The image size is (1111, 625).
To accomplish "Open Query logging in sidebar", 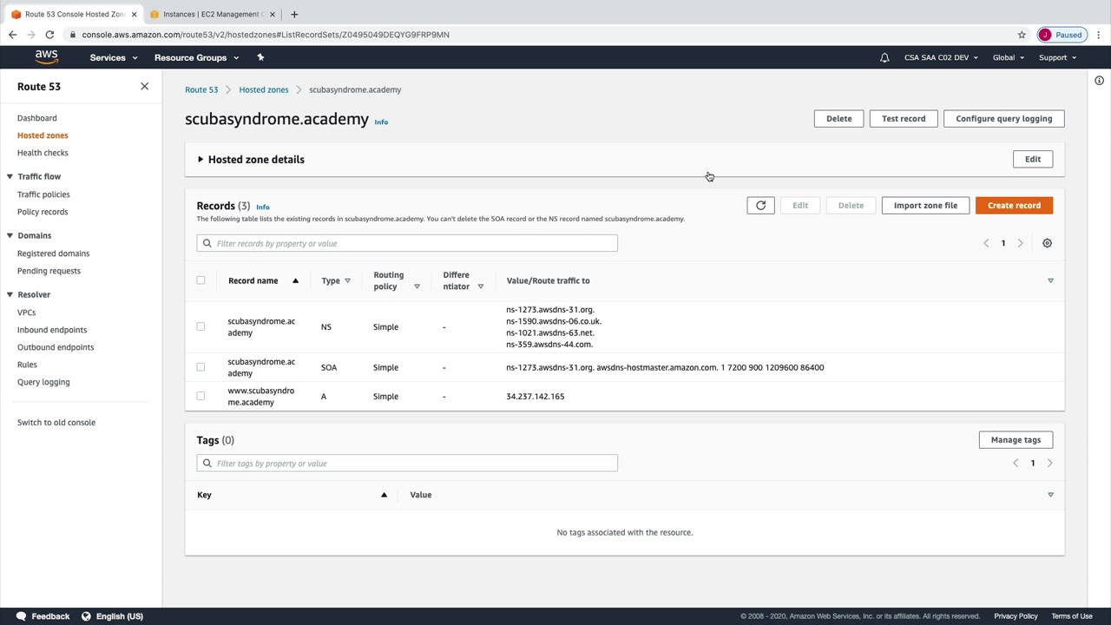I will tap(43, 382).
